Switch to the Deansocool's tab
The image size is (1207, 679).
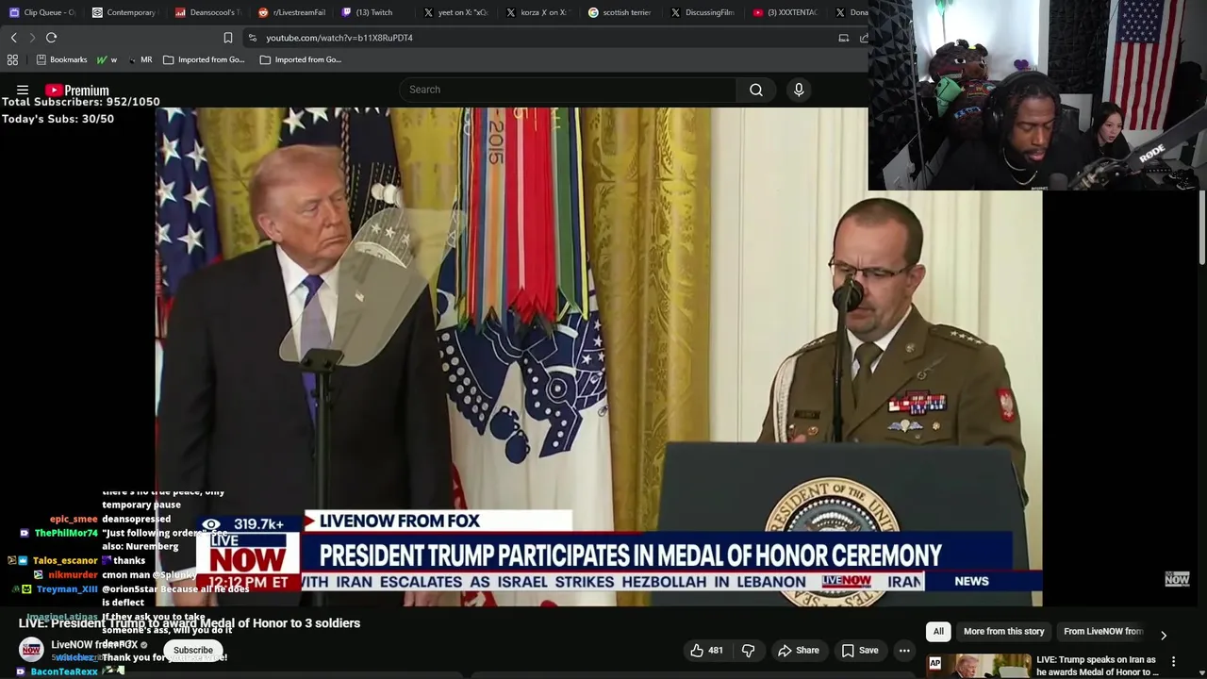pyautogui.click(x=209, y=12)
